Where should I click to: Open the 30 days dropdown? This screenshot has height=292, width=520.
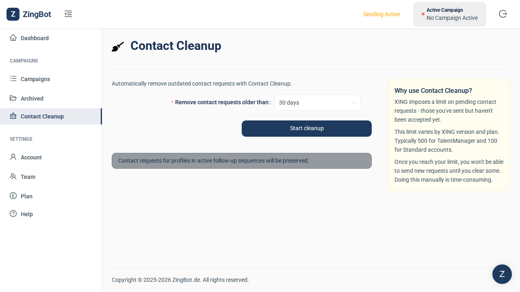pyautogui.click(x=317, y=103)
